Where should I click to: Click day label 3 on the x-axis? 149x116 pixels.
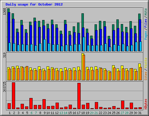pyautogui.click(x=18, y=113)
